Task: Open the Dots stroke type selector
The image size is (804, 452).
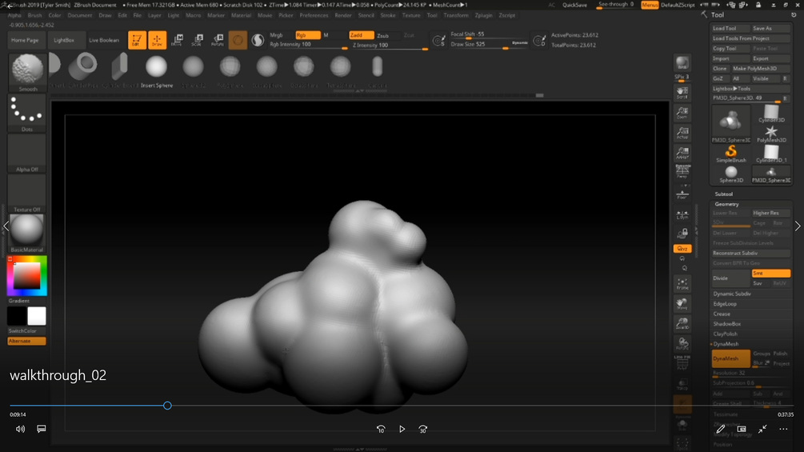Action: (x=27, y=114)
